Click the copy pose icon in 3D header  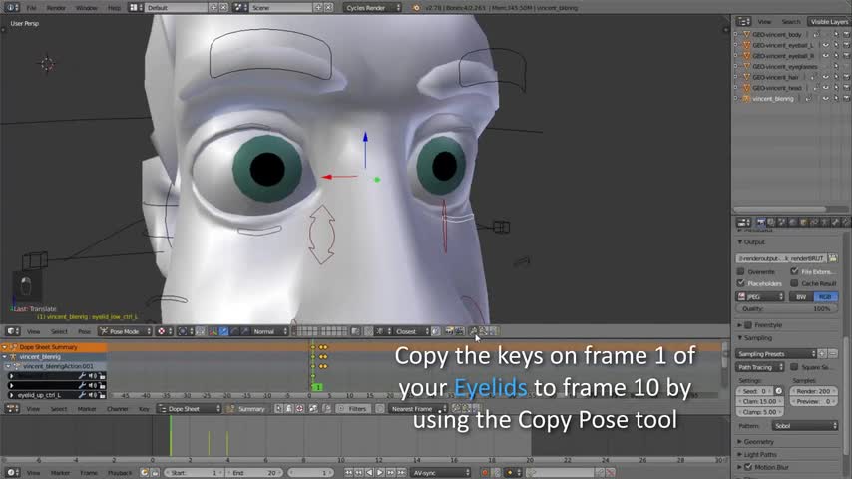tap(473, 331)
